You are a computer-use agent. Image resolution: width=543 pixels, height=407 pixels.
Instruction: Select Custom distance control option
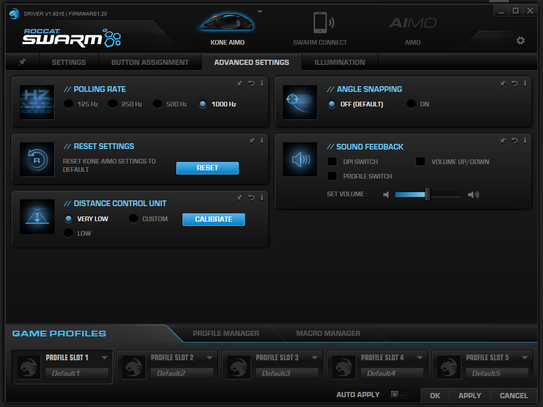133,219
